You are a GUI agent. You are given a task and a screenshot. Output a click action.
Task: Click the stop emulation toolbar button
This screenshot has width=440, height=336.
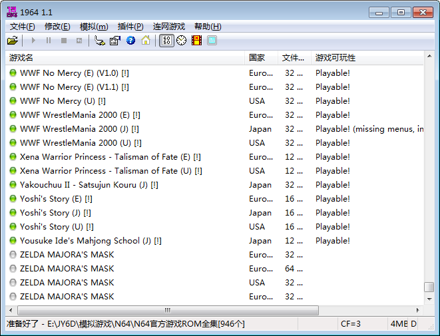click(64, 41)
